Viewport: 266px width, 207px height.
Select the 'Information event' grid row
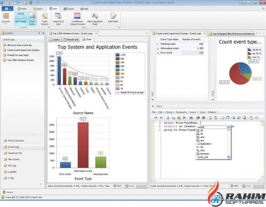click(x=180, y=48)
